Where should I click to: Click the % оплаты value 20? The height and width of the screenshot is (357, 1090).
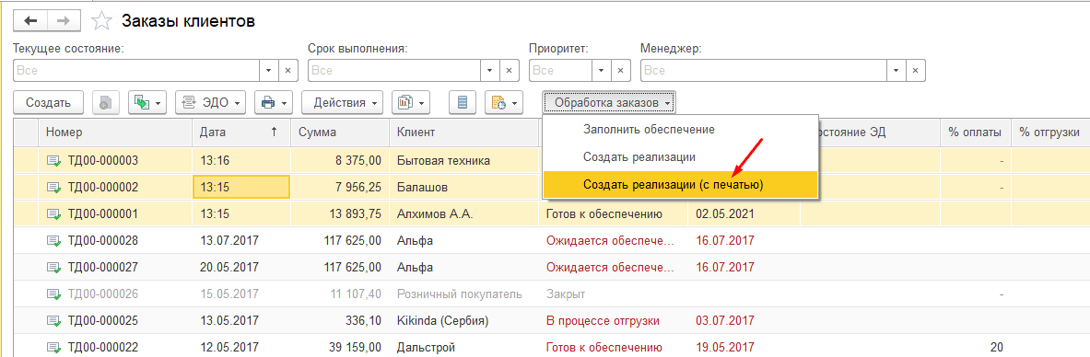[997, 347]
